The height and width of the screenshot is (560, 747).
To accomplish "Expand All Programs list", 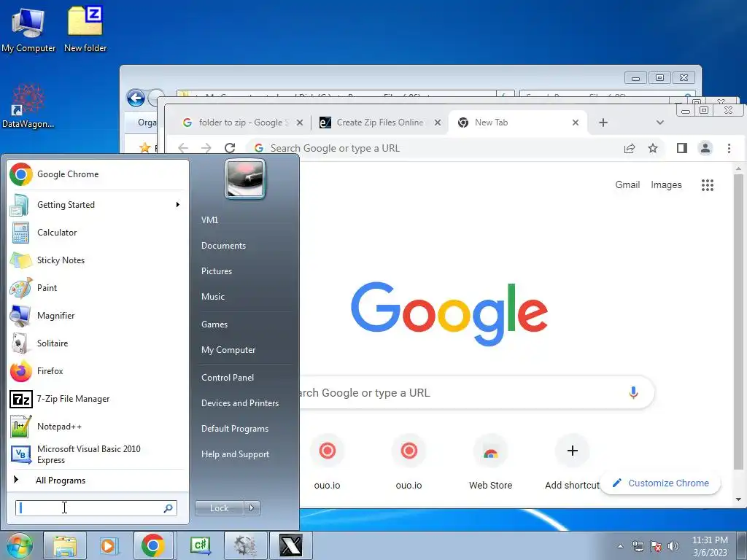I will tap(98, 480).
